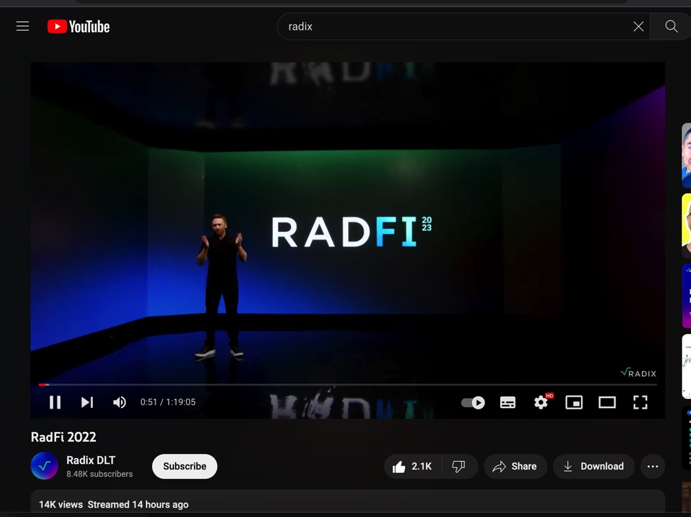This screenshot has height=517, width=691.
Task: Enter fullscreen mode
Action: [641, 402]
